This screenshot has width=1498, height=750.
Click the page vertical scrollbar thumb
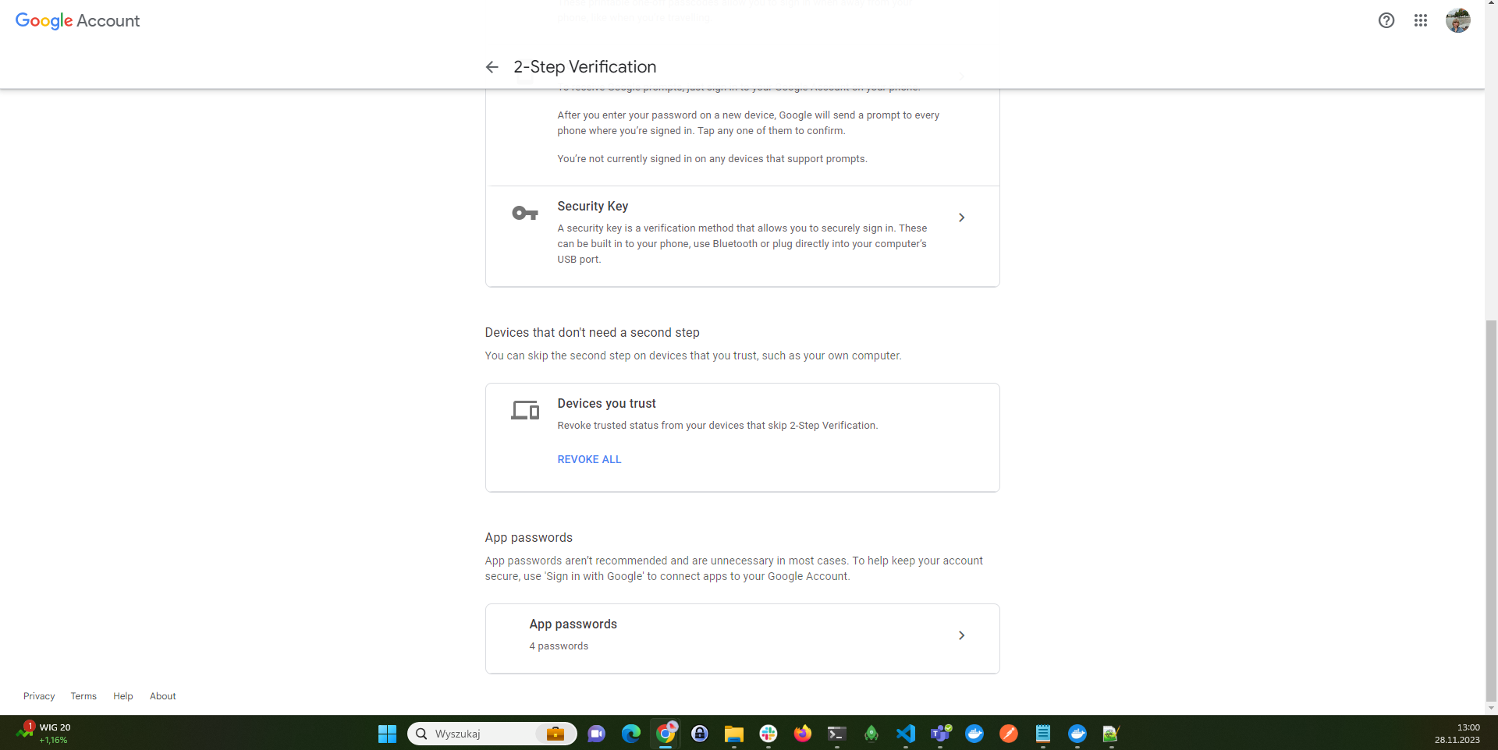tap(1491, 511)
